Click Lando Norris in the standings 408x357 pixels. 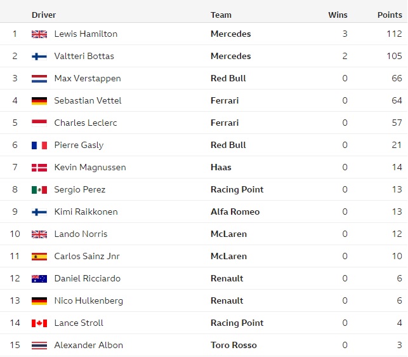[81, 234]
